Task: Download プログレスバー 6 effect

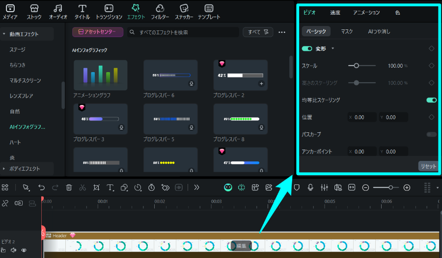Action: 192,84
